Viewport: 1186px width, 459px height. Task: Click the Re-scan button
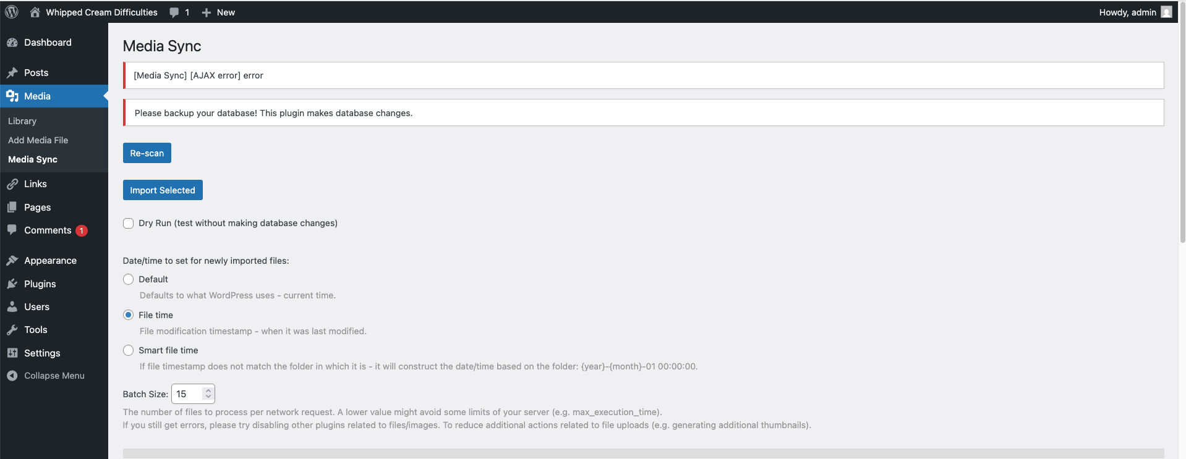(x=147, y=153)
